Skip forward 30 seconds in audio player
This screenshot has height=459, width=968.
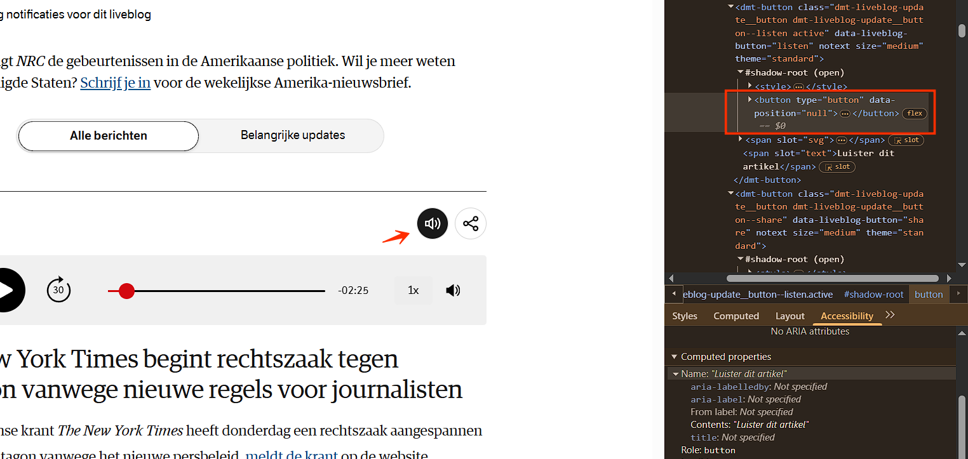pyautogui.click(x=58, y=290)
